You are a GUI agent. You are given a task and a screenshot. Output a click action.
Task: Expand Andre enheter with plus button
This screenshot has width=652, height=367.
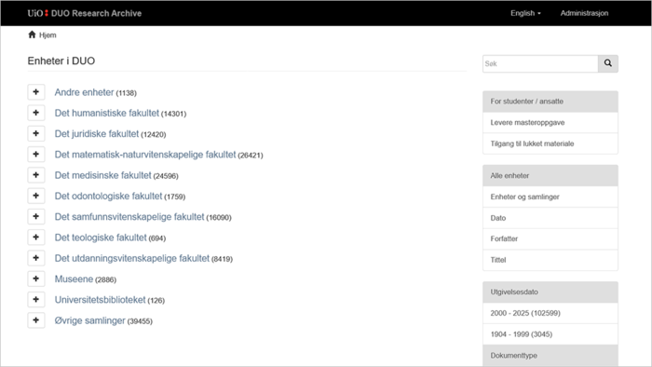click(36, 92)
